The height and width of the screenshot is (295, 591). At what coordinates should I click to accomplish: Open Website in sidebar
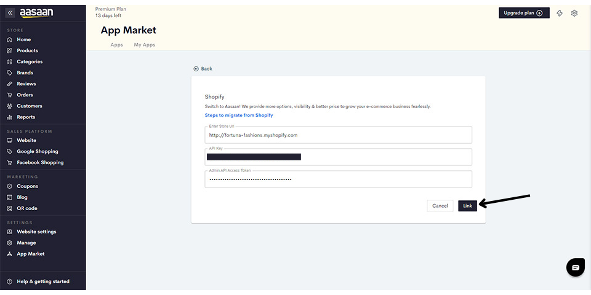pos(26,140)
